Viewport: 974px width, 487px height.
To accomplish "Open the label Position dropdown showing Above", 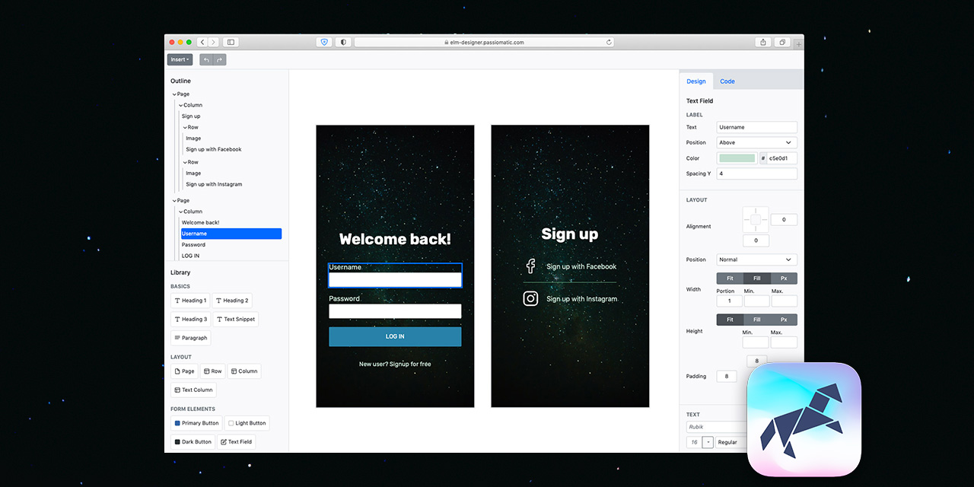I will pos(757,142).
